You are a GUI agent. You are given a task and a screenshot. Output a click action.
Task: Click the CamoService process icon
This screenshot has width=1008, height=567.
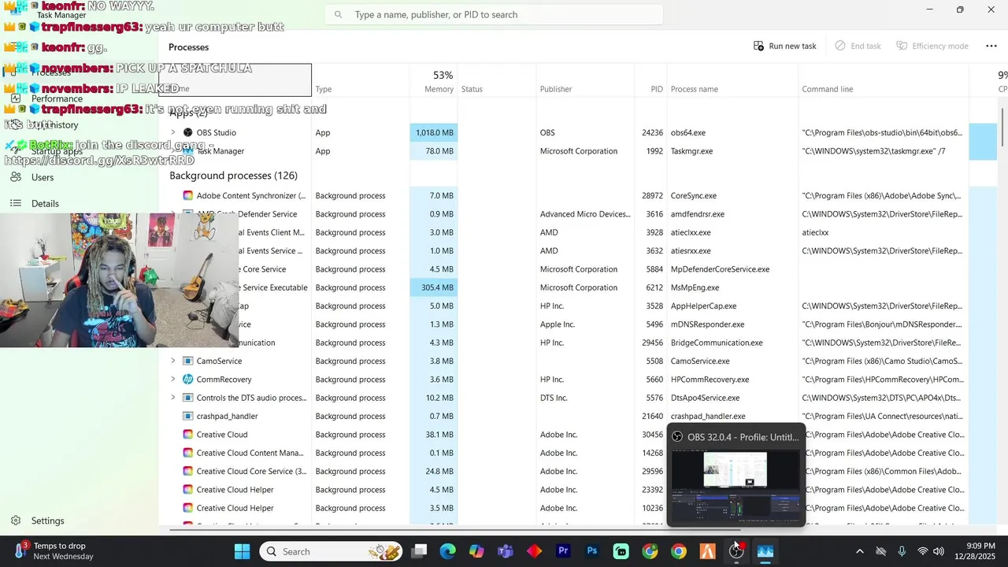pyautogui.click(x=187, y=361)
